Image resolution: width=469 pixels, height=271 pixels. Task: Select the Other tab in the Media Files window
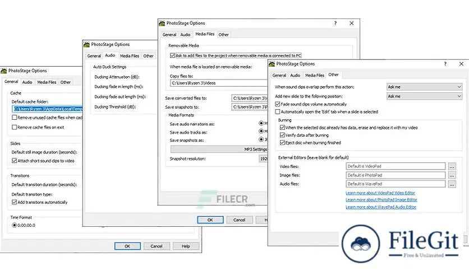[x=223, y=35]
